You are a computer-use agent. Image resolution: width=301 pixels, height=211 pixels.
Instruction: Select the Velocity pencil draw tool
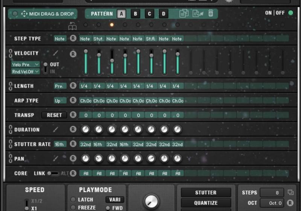pos(56,53)
